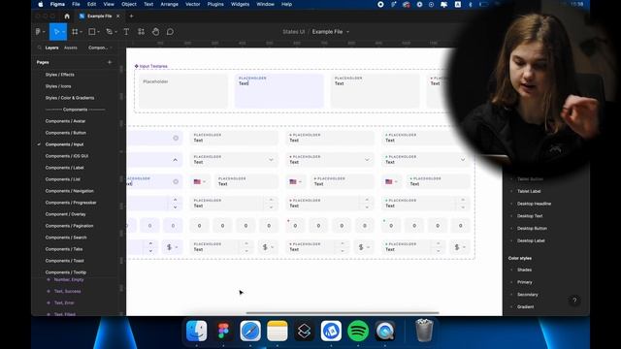Open the Edit menu
This screenshot has height=349, width=621.
pos(91,4)
